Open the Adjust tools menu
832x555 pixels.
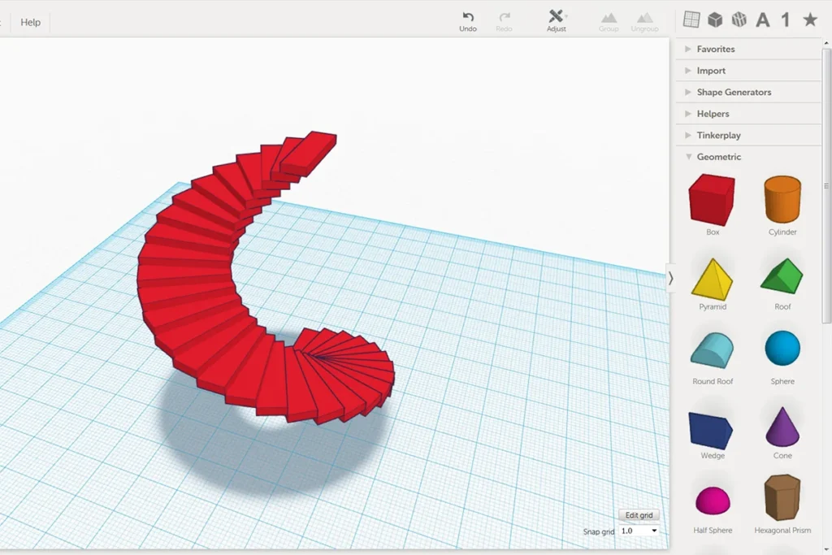coord(557,17)
